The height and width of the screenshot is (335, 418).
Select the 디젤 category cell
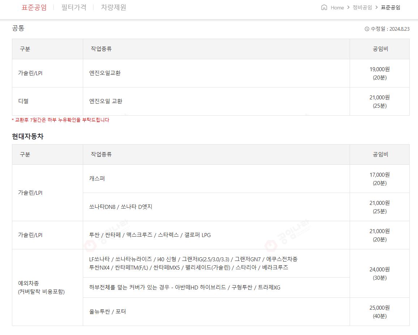[47, 101]
